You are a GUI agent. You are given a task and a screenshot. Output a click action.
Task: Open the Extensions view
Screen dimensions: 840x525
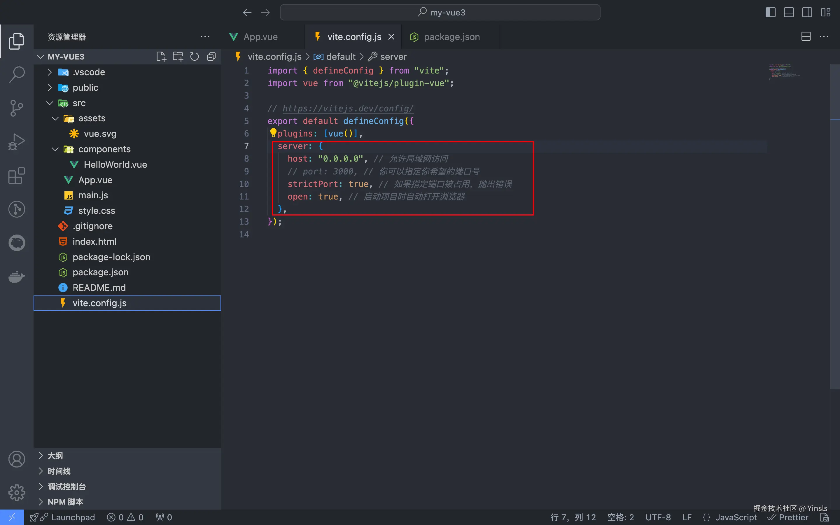17,175
